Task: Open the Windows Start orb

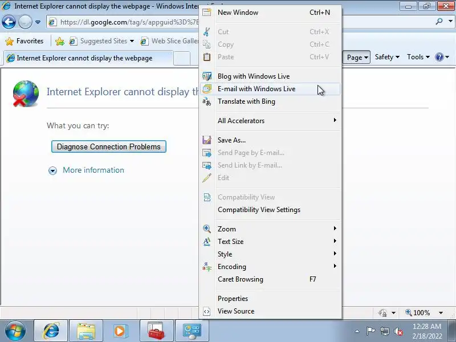Action: click(x=15, y=331)
